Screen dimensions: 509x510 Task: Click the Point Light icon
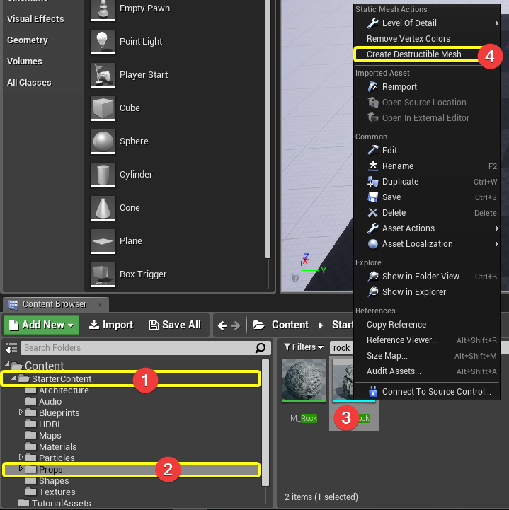coord(103,42)
